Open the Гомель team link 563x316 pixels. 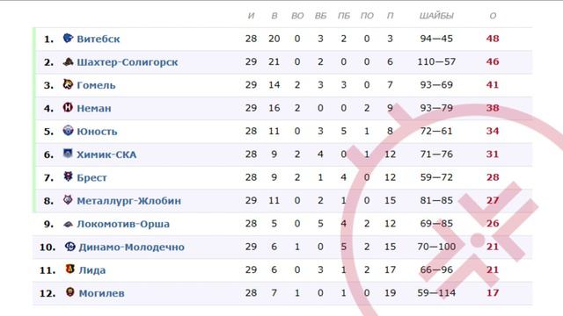[x=96, y=85]
